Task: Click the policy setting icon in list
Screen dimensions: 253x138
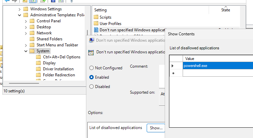Action: (x=96, y=30)
